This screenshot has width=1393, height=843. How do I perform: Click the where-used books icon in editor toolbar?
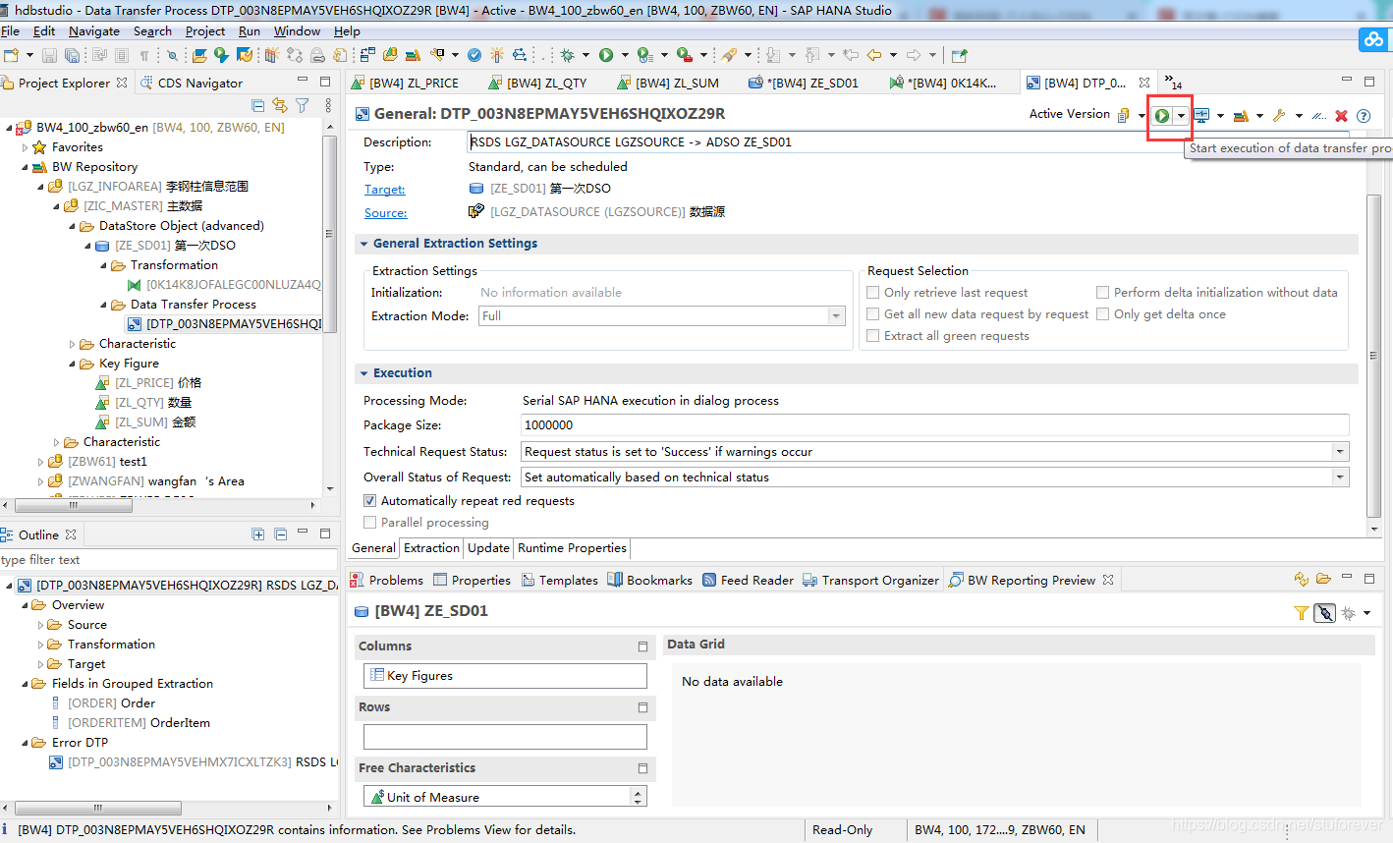click(1241, 116)
